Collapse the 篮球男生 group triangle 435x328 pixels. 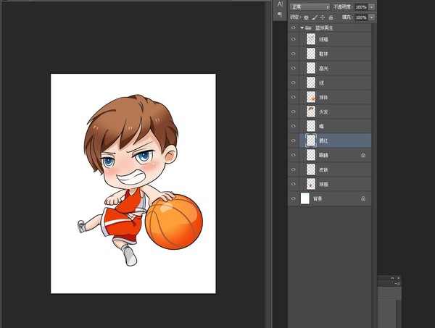tap(302, 28)
